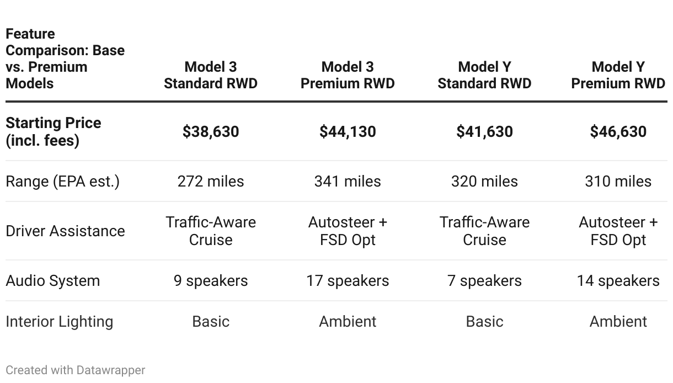This screenshot has height=383, width=673.
Task: Click Model 3 Premium Autosteer + FSD Opt cell
Action: (348, 231)
